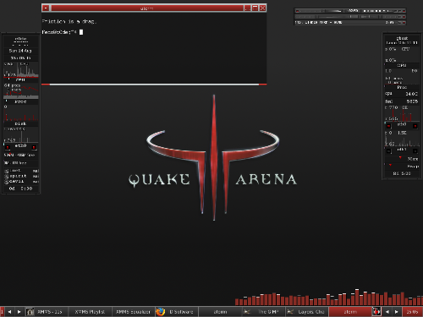Open the XMMS taskbar entry with house icon
The image size is (423, 317).
pyautogui.click(x=47, y=312)
